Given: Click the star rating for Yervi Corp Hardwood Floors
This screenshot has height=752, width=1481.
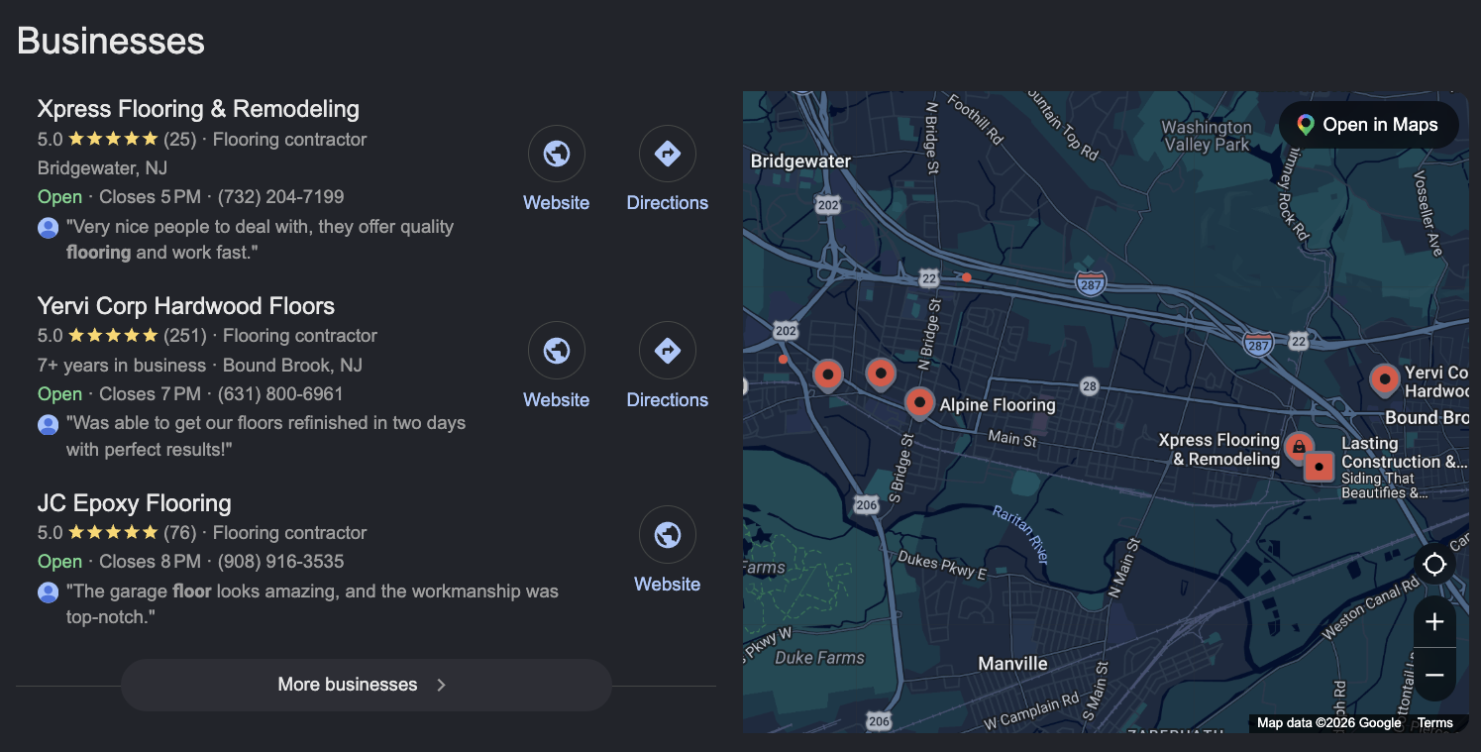Looking at the screenshot, I should pos(112,336).
